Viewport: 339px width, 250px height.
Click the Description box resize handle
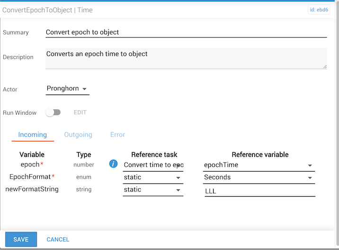coord(325,67)
